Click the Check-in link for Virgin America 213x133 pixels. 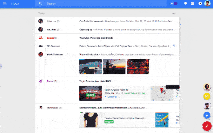[x=111, y=97]
